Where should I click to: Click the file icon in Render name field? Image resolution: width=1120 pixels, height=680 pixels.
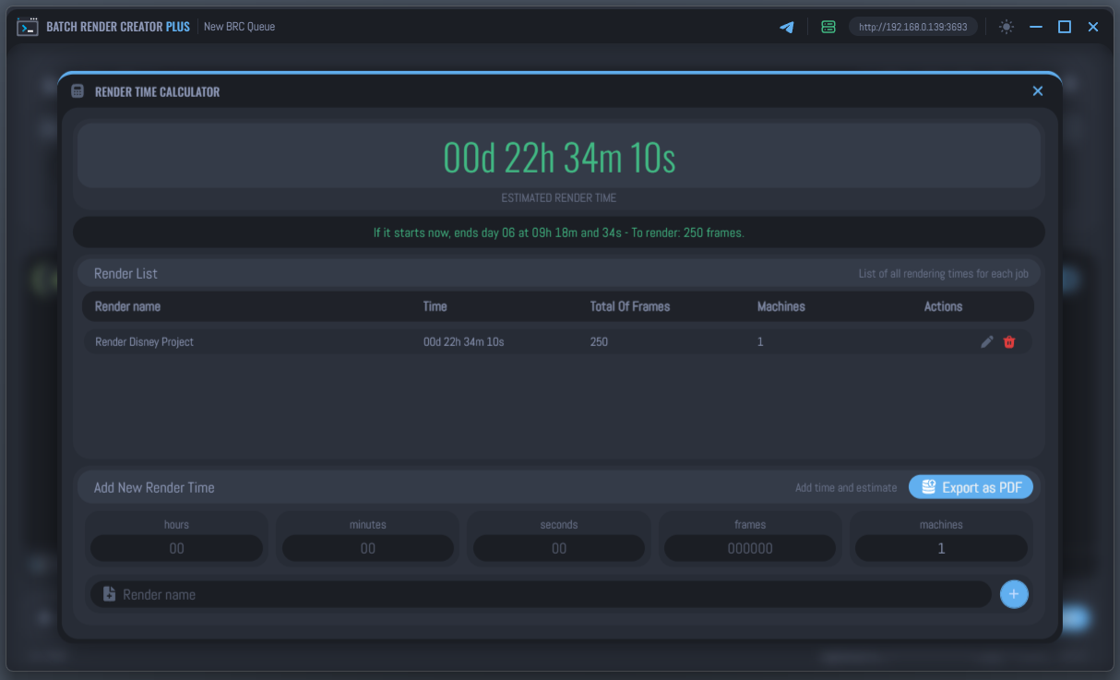(109, 594)
